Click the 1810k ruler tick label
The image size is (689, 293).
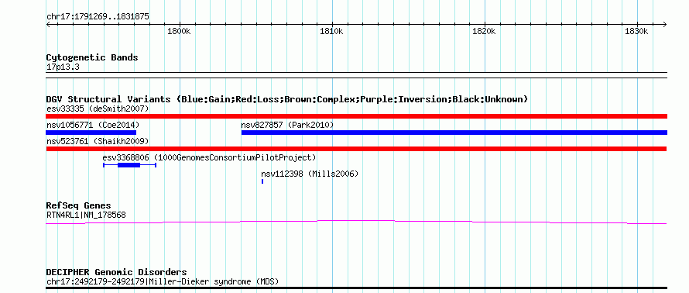tap(331, 32)
